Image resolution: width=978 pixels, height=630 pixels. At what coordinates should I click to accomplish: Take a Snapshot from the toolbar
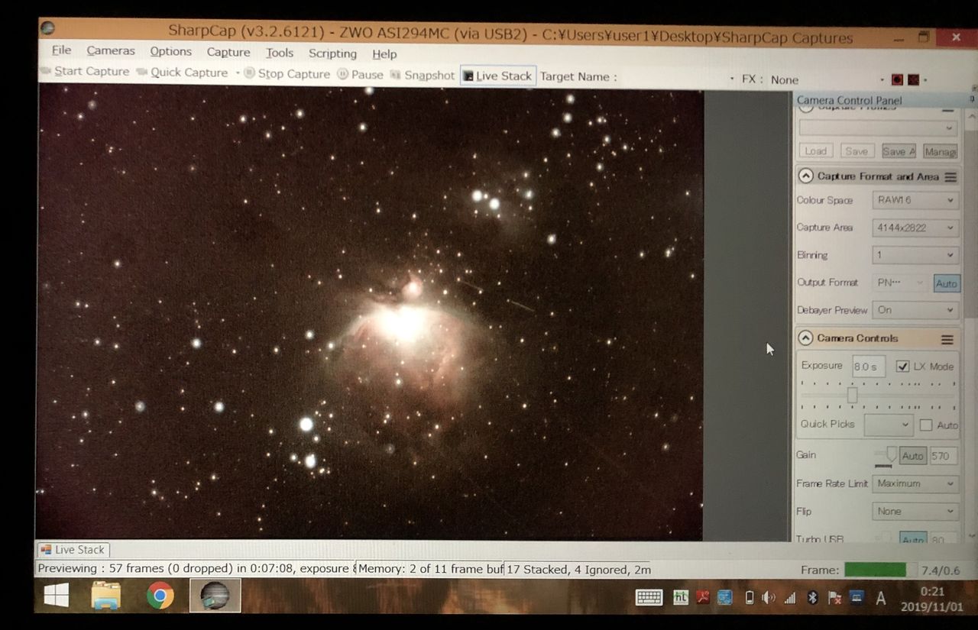(422, 76)
